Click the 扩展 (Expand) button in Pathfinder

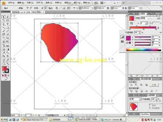point(154,85)
